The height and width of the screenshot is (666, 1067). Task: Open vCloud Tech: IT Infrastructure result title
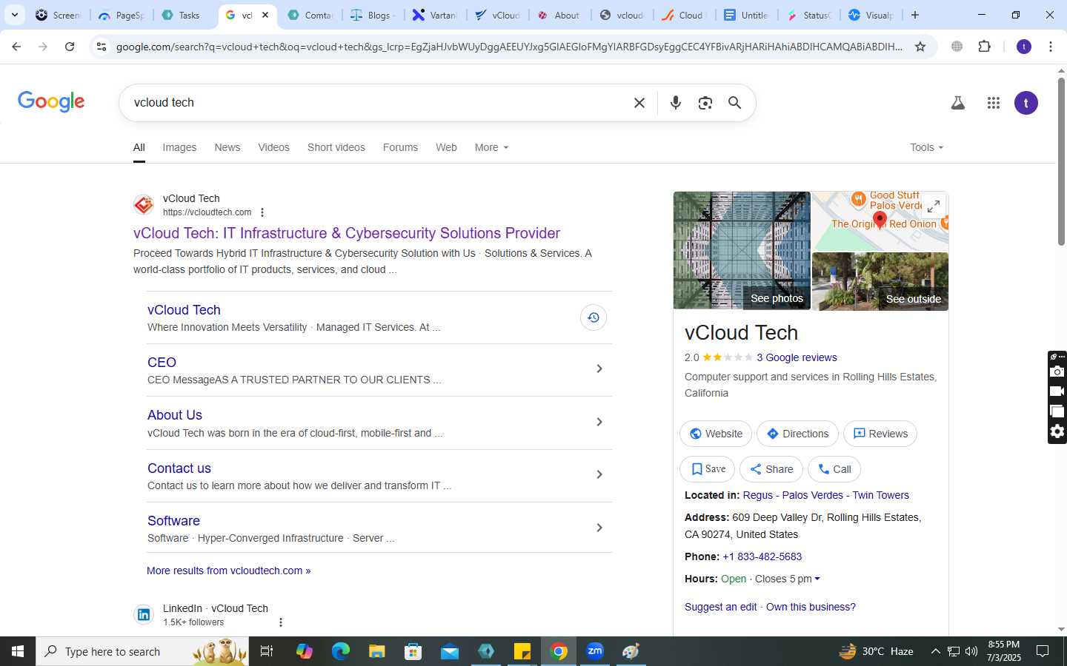pos(347,233)
